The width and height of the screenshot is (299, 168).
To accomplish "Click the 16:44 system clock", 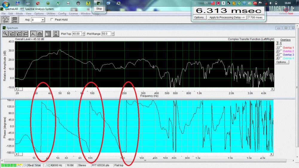I will (x=287, y=3).
